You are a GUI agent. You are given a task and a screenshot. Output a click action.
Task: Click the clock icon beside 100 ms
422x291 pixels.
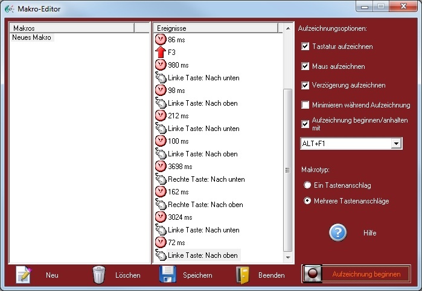[161, 141]
